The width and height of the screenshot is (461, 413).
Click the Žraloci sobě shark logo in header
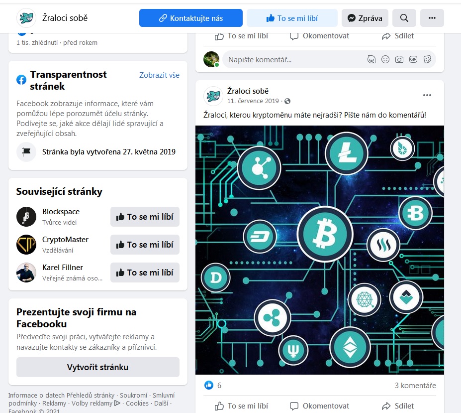click(26, 18)
